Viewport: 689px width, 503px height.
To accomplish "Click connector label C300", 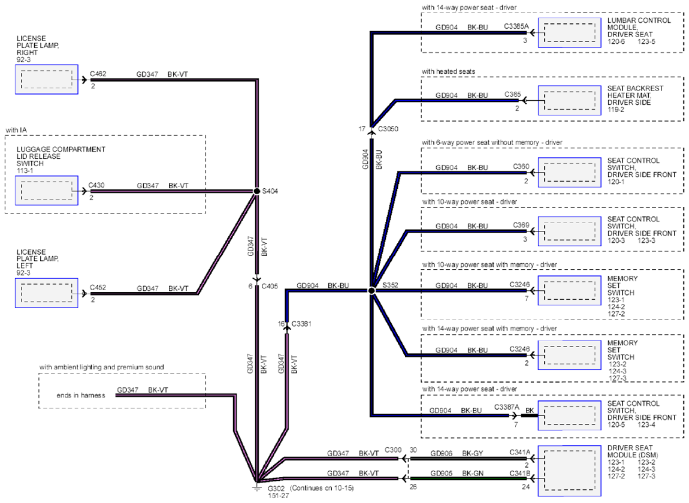I will click(393, 450).
